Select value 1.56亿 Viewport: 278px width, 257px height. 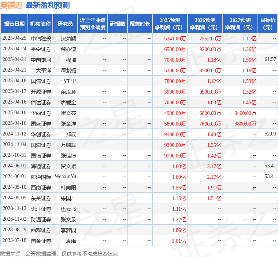point(179,188)
